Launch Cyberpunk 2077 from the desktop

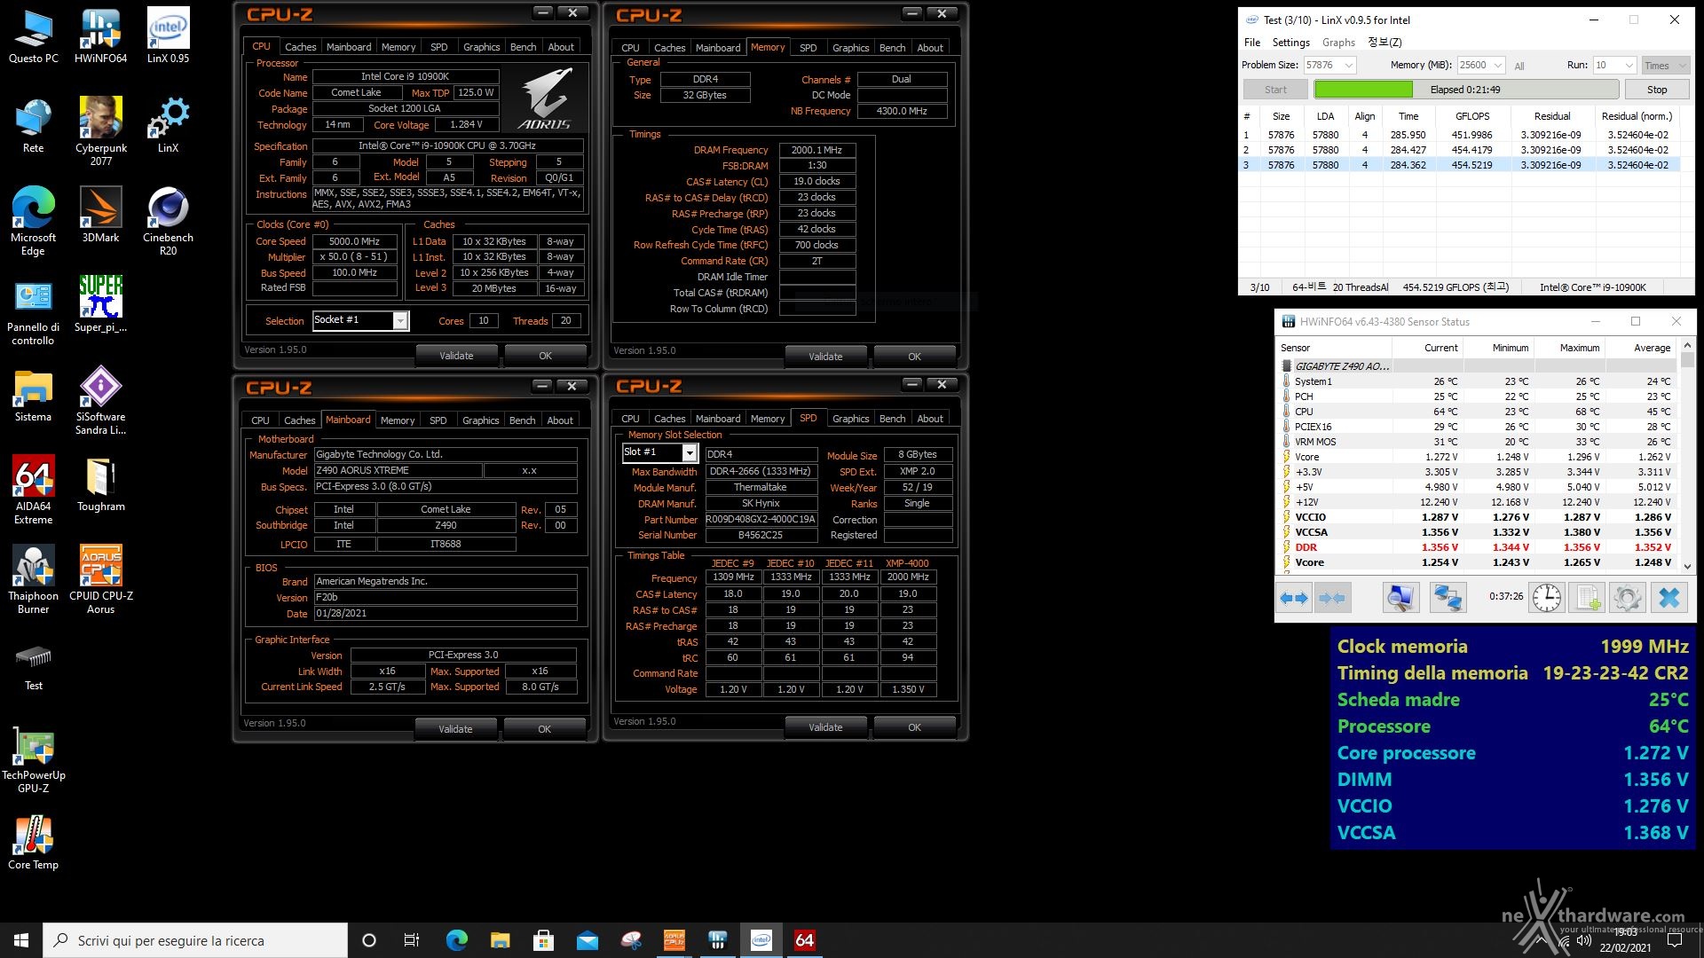100,131
